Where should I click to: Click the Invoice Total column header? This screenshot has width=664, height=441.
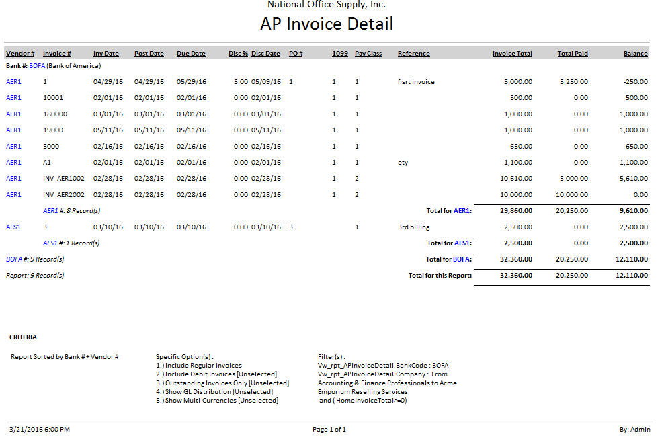point(511,54)
